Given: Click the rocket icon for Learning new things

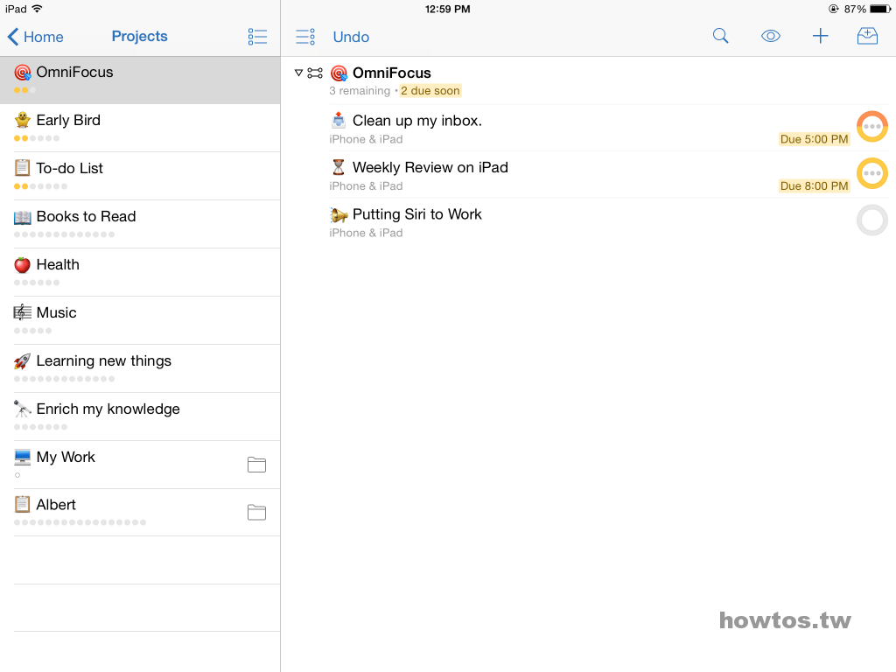Looking at the screenshot, I should [22, 360].
